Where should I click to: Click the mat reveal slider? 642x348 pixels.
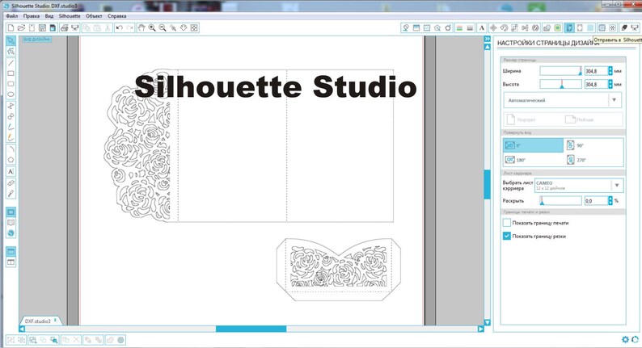(560, 201)
